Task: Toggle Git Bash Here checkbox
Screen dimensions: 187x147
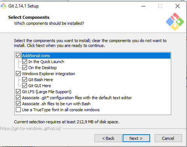Action: tap(24, 80)
